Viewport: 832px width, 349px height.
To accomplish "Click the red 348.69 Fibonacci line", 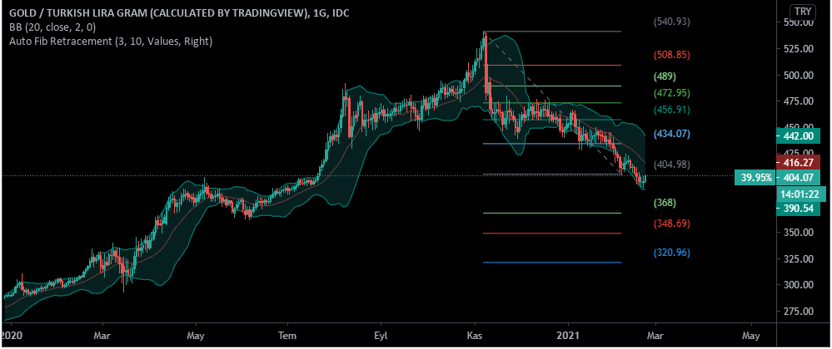I will [x=552, y=233].
